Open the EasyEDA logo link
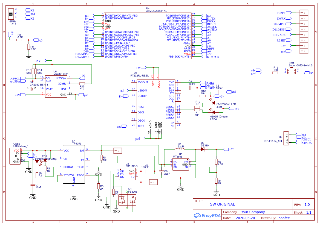Screen dimensions: 320x226 207,216
